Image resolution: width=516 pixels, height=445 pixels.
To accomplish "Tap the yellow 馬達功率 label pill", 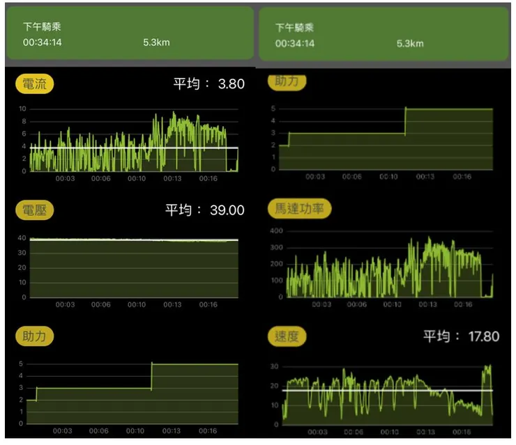I will pos(299,208).
